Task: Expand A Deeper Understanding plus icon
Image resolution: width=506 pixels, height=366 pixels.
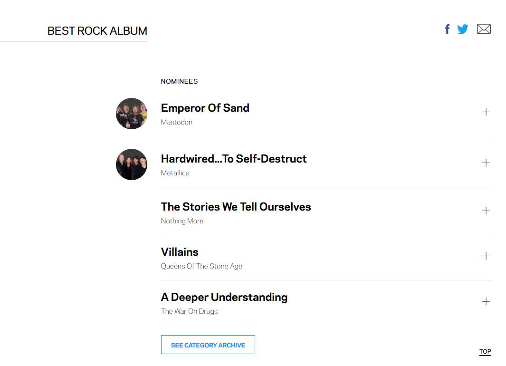Action: tap(486, 302)
